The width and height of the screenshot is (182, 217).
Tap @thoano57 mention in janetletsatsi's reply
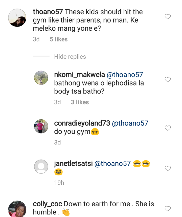[x=112, y=164]
